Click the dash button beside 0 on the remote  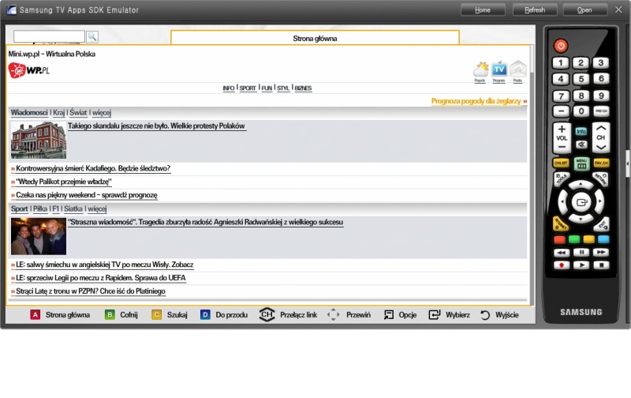click(561, 111)
